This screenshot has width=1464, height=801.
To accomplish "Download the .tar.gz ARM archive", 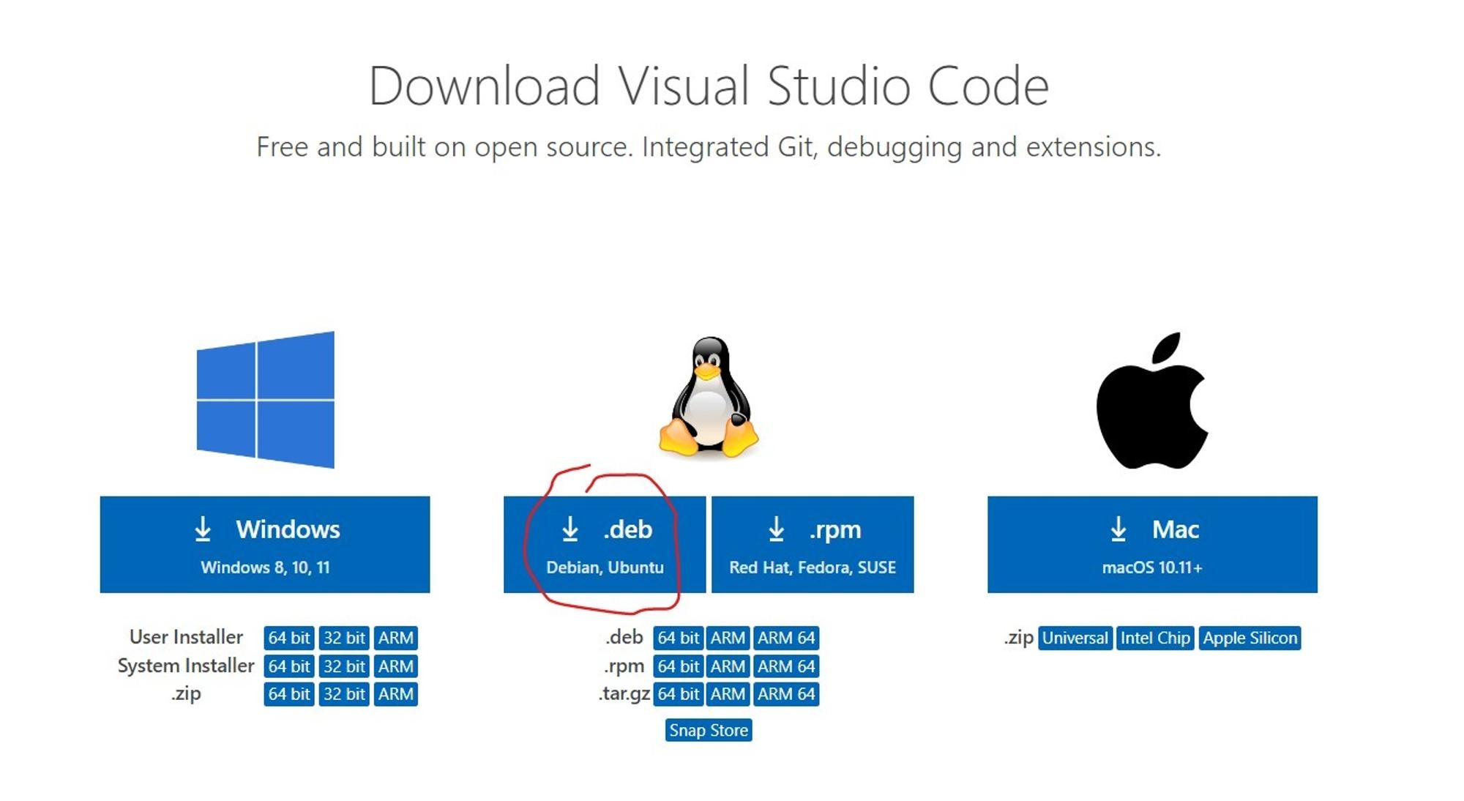I will [x=728, y=694].
